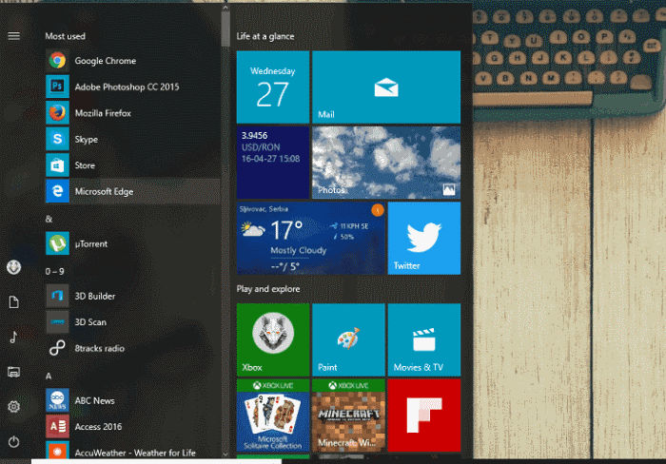
Task: Open the Photos tile
Action: tap(386, 163)
